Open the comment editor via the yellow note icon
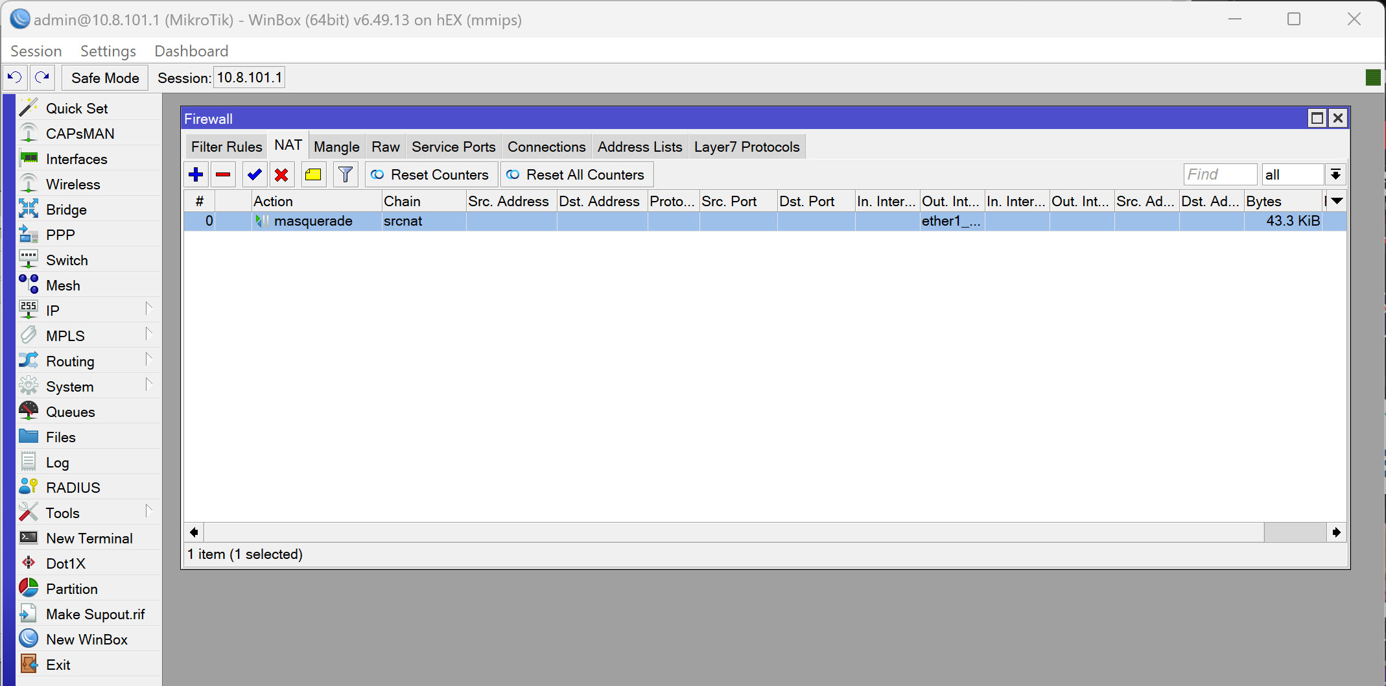1386x686 pixels. coord(314,174)
